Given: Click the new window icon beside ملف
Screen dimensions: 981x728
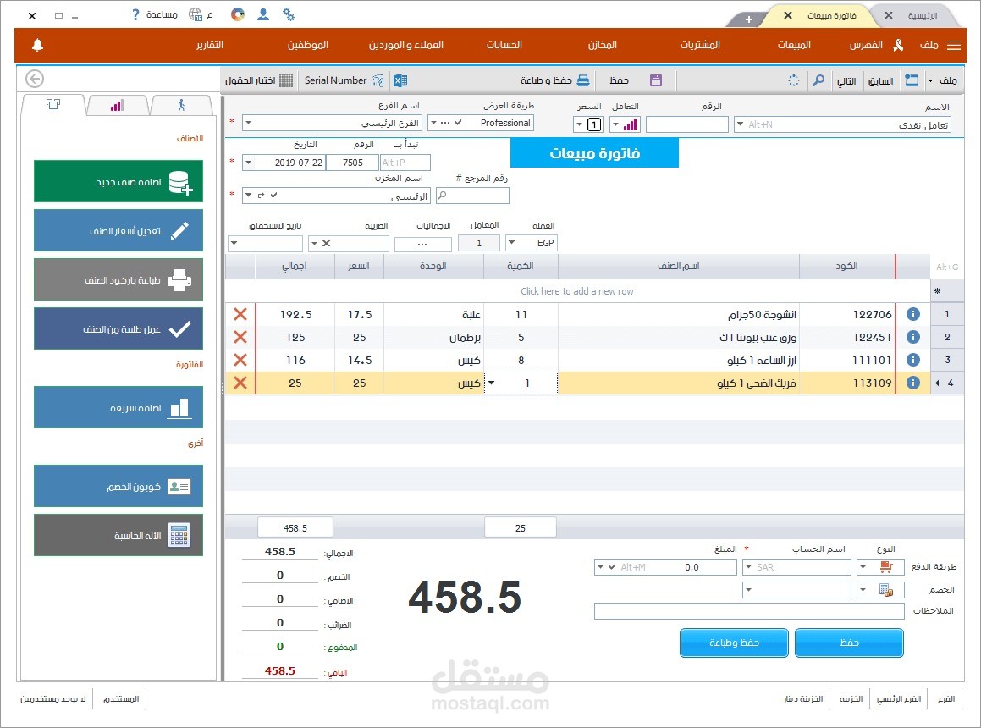Looking at the screenshot, I should point(912,80).
